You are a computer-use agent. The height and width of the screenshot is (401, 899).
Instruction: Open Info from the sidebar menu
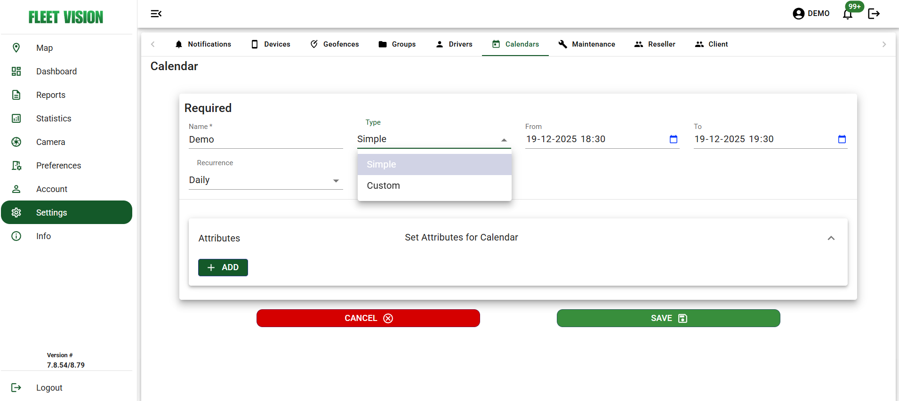(66, 236)
